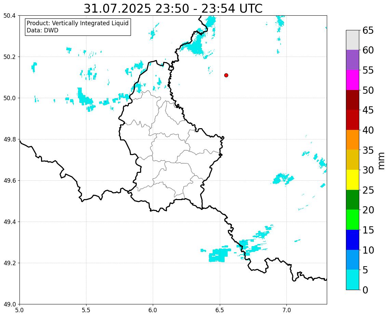Screen dimensions: 389x317
Task: Click the x-axis label '5.5'
Action: tap(86, 310)
